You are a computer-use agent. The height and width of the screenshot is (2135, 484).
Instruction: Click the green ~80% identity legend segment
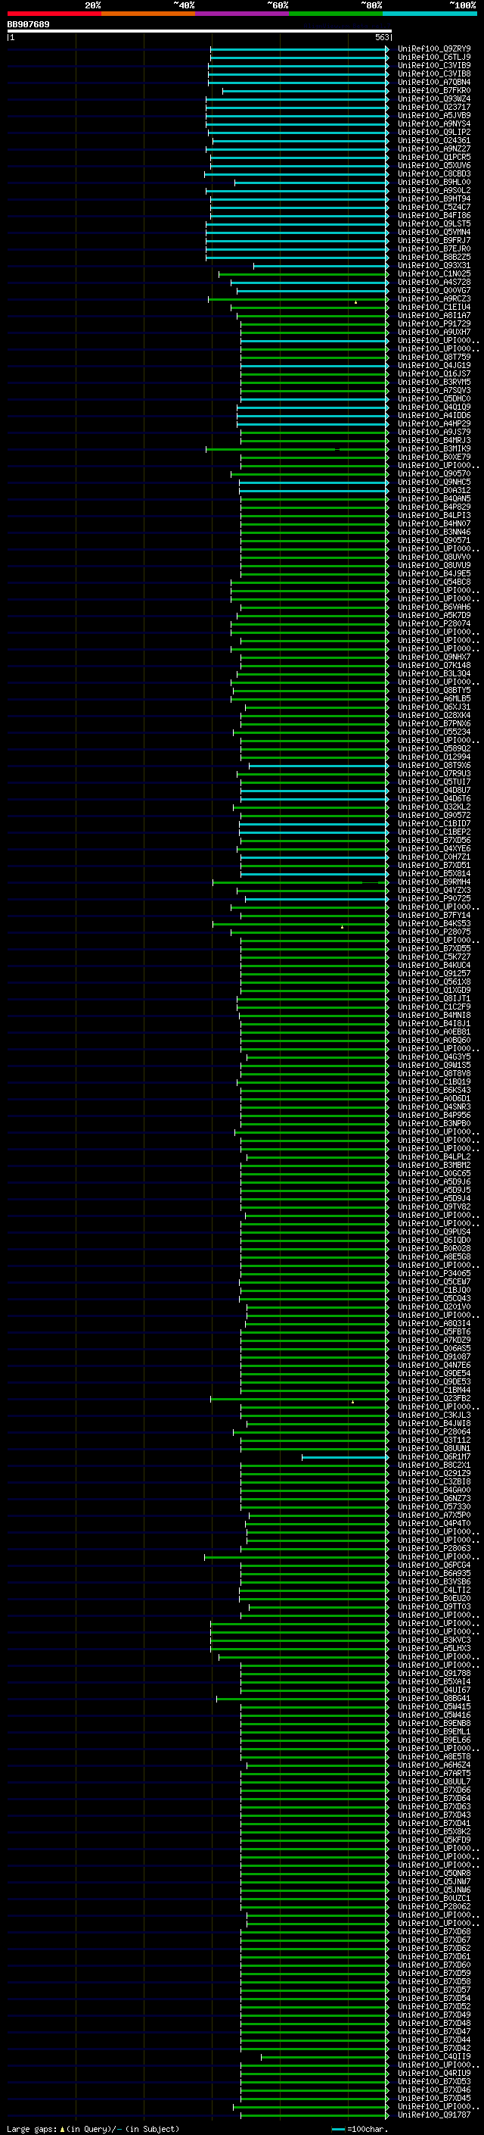coord(336,14)
